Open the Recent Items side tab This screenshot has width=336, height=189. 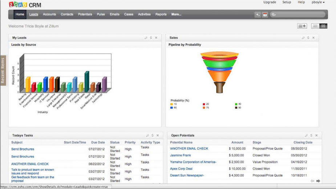[x=3, y=71]
